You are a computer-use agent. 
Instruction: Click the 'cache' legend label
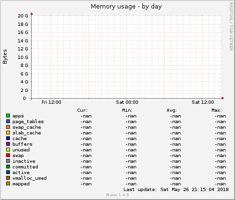(19, 139)
